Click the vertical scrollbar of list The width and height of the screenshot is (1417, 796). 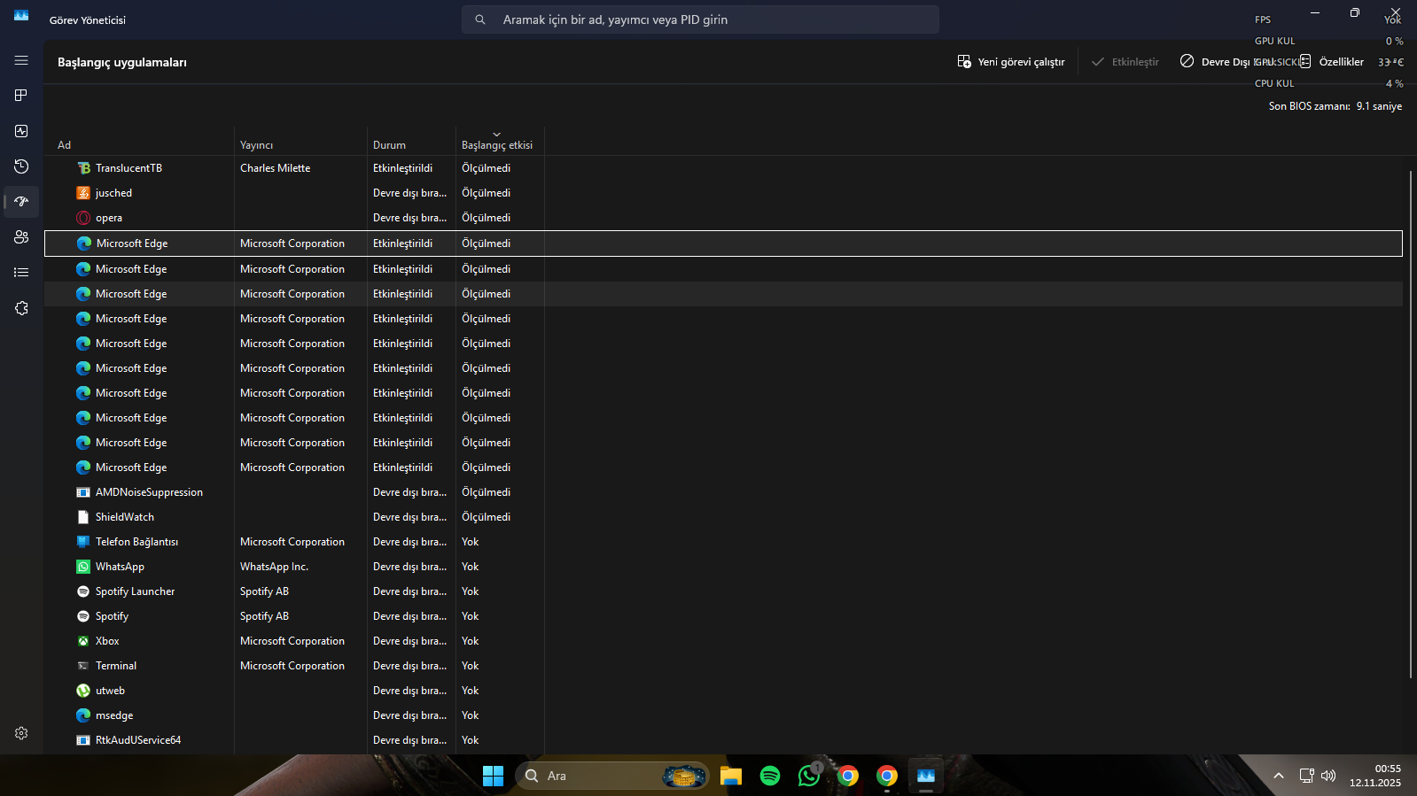click(x=1410, y=425)
